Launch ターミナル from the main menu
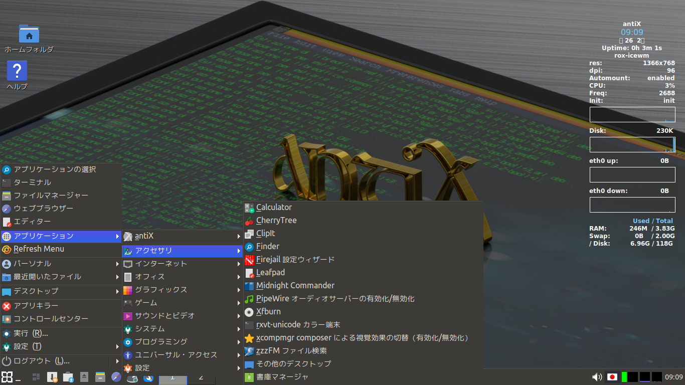This screenshot has height=385, width=685. tap(61, 182)
